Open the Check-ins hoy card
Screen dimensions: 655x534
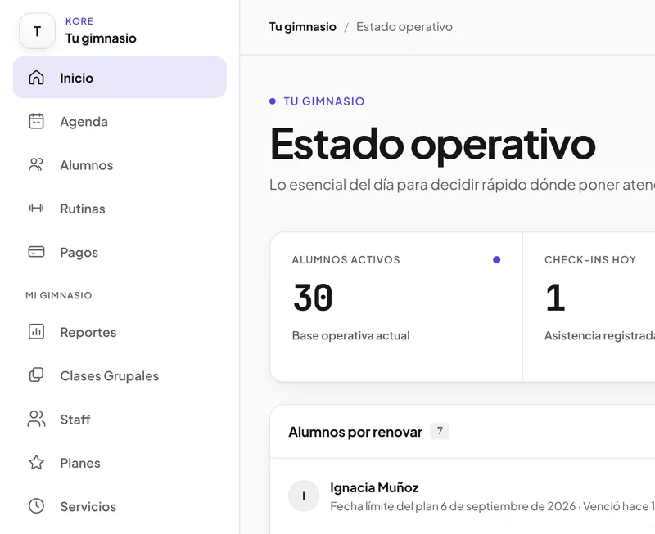[589, 307]
